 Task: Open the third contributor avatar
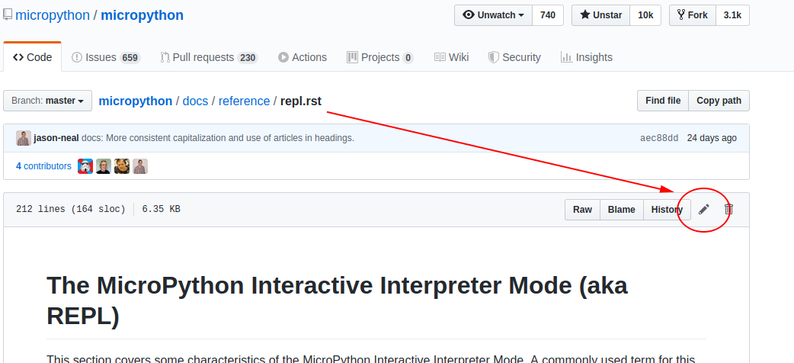[121, 166]
